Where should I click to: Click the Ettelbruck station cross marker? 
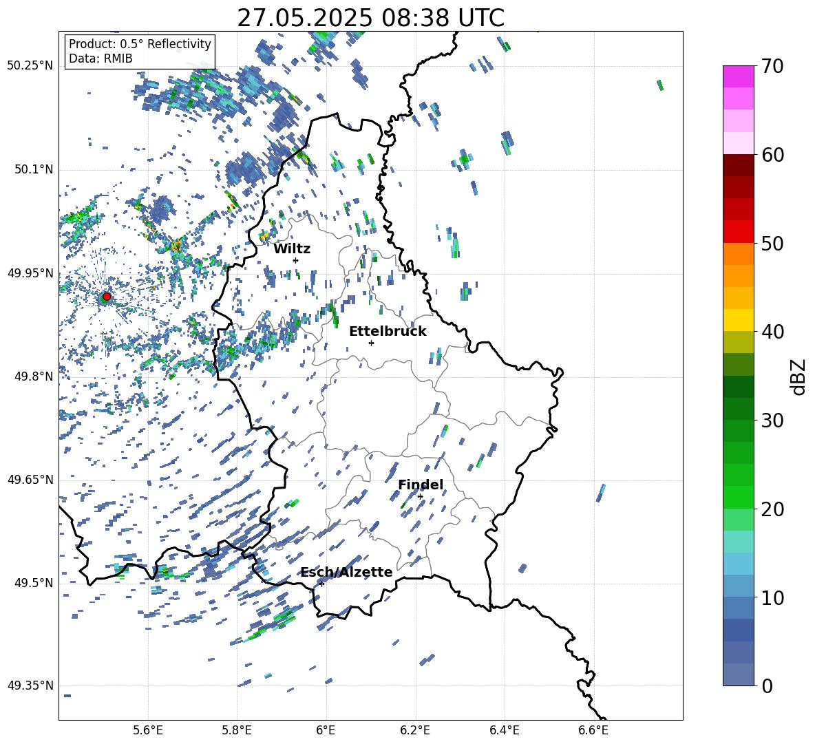[371, 343]
